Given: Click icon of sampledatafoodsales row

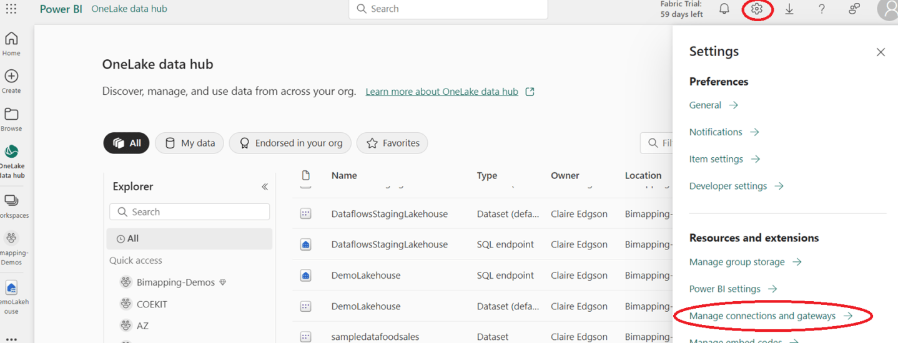Looking at the screenshot, I should tap(305, 337).
